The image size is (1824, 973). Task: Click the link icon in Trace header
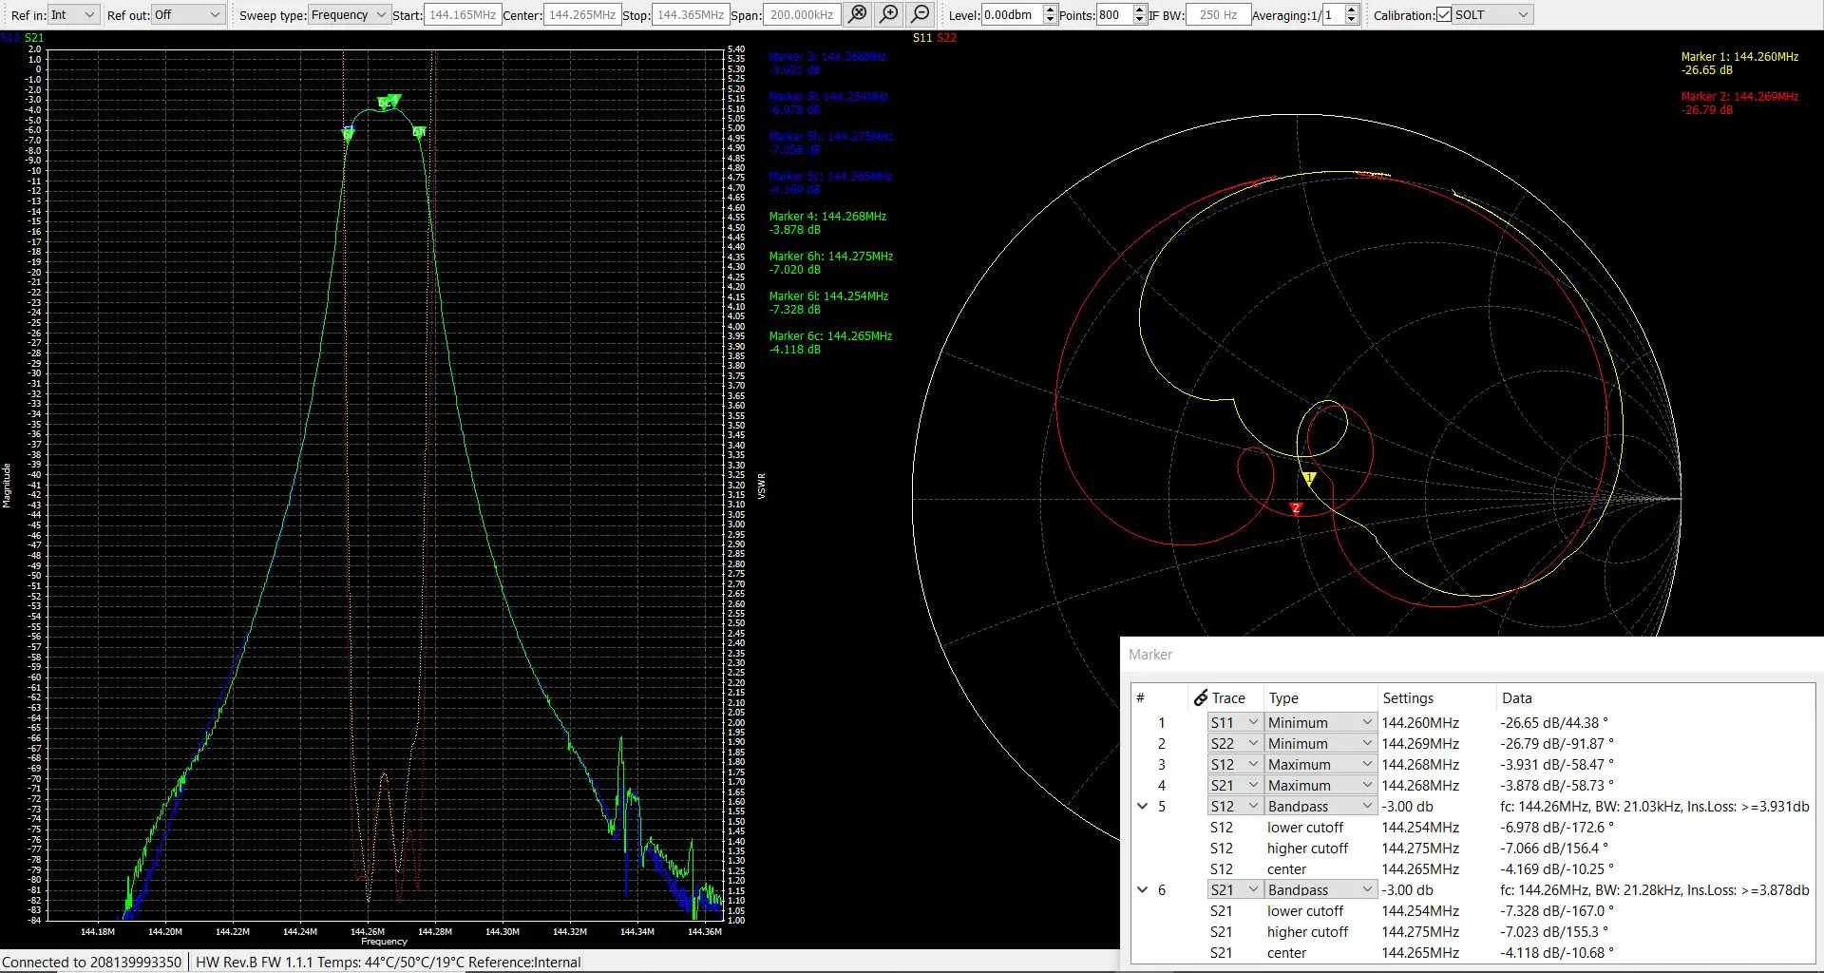click(x=1200, y=698)
